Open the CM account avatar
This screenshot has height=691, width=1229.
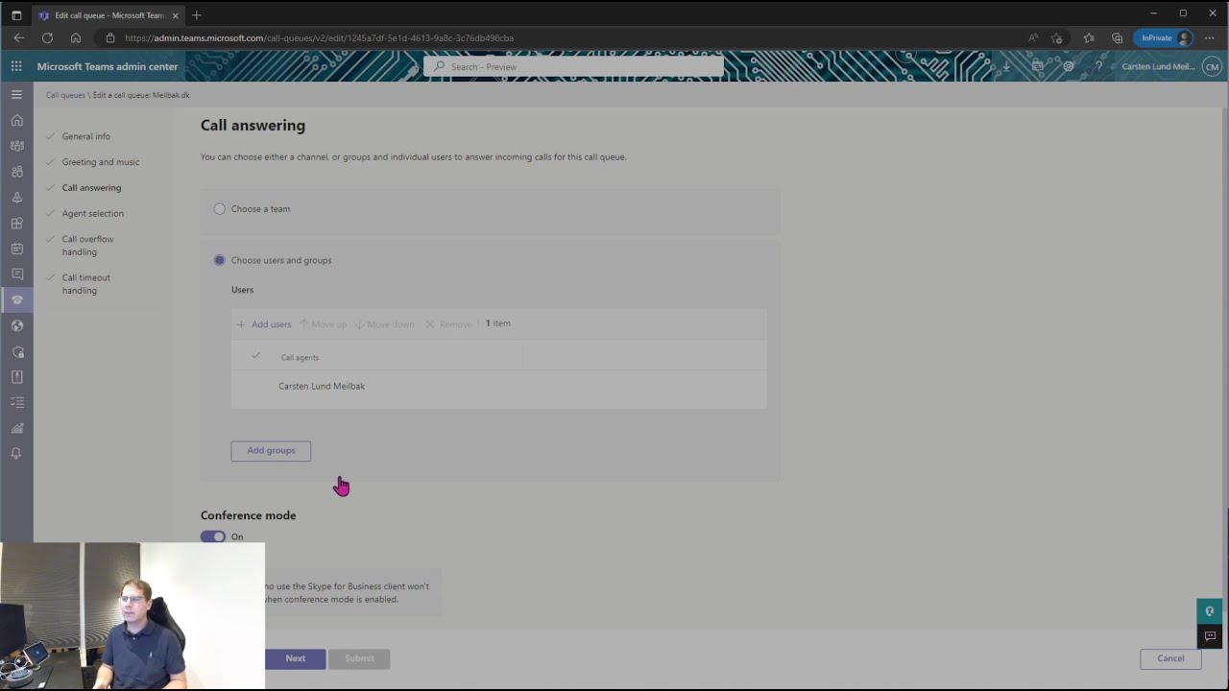tap(1211, 66)
